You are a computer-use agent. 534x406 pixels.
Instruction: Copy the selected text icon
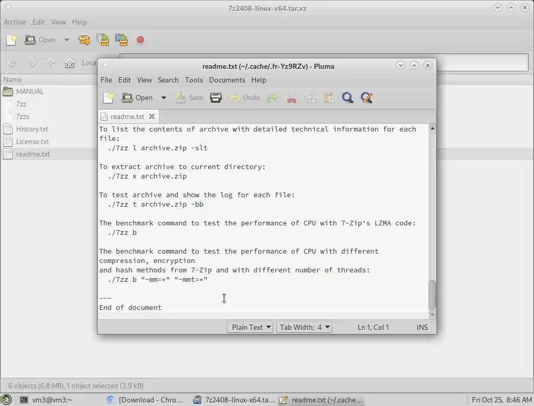coord(310,98)
